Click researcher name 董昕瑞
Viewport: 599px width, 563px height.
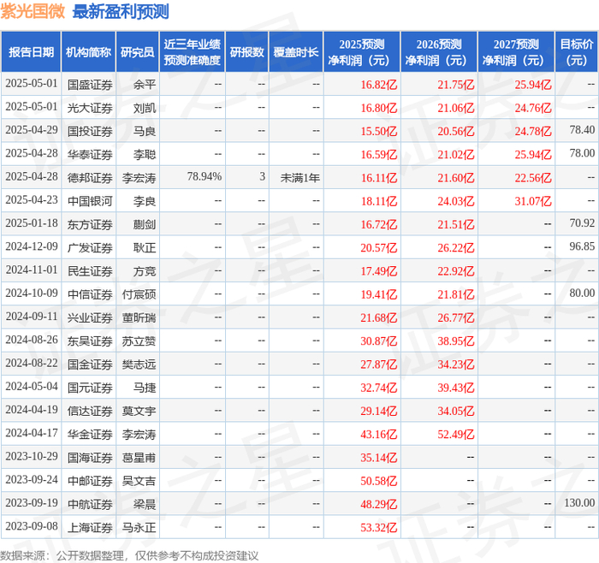click(139, 317)
